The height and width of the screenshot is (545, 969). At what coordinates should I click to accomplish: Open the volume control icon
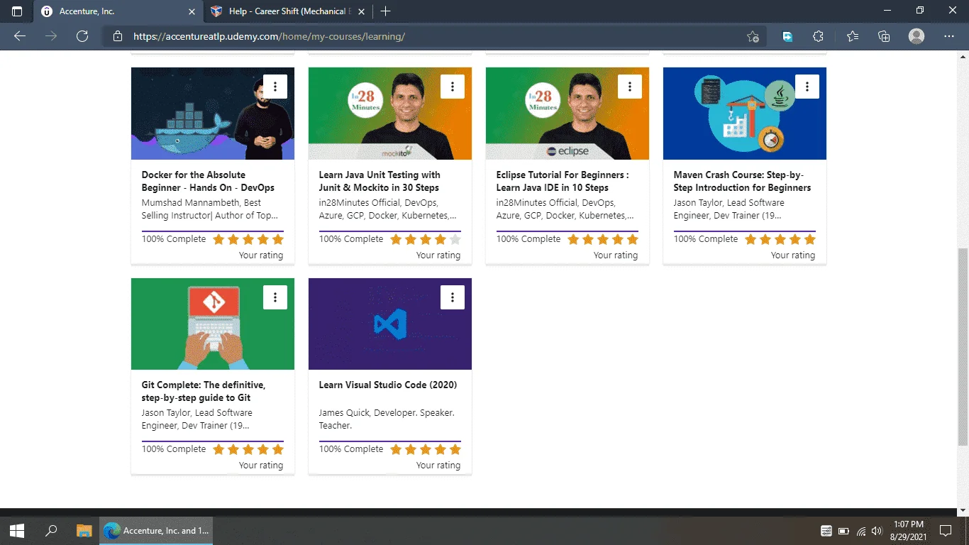[877, 531]
